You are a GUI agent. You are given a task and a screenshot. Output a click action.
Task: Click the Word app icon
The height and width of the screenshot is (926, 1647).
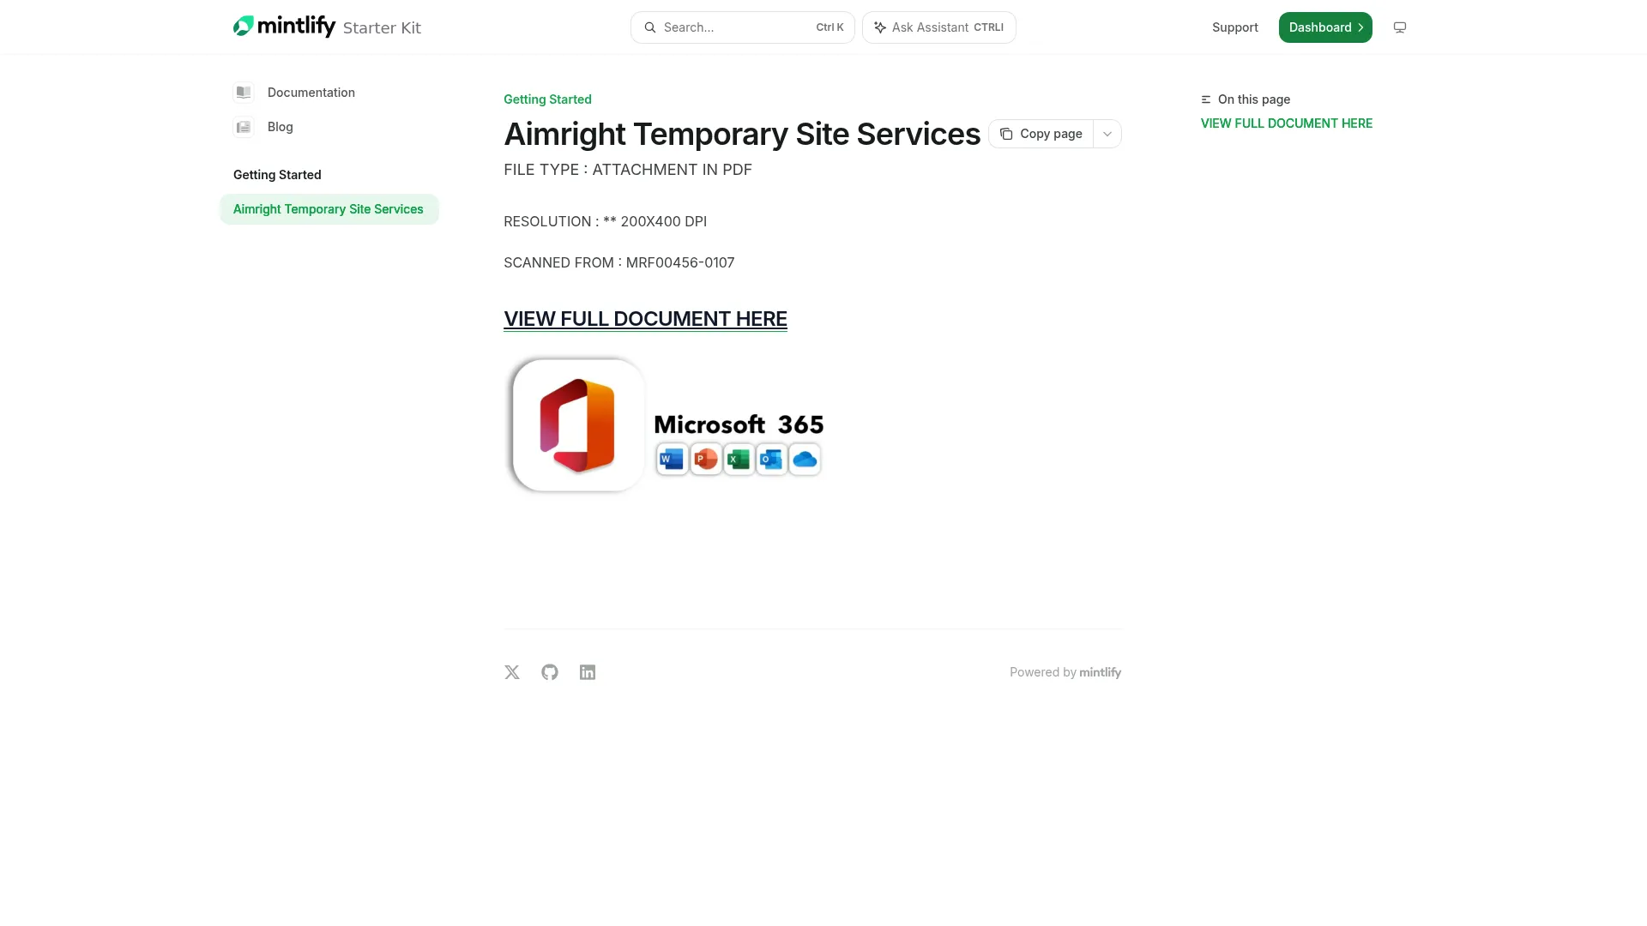click(672, 460)
